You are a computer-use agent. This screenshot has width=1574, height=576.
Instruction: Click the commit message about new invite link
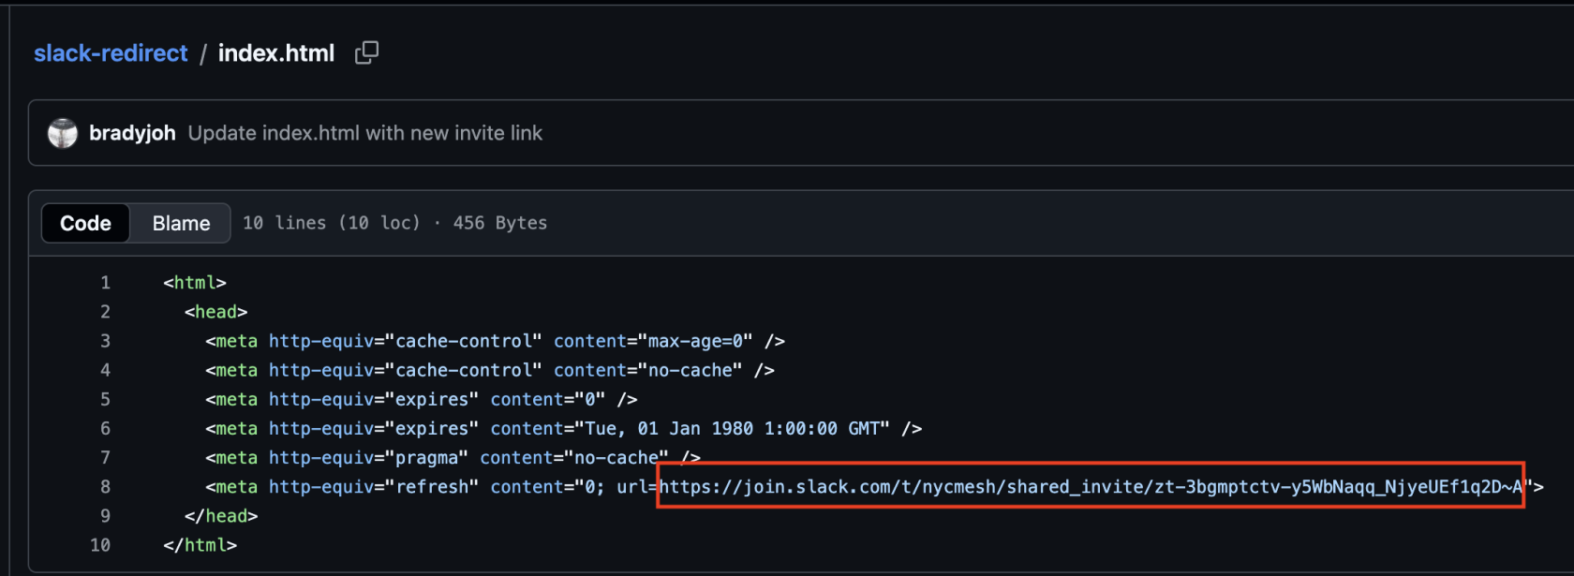point(364,133)
